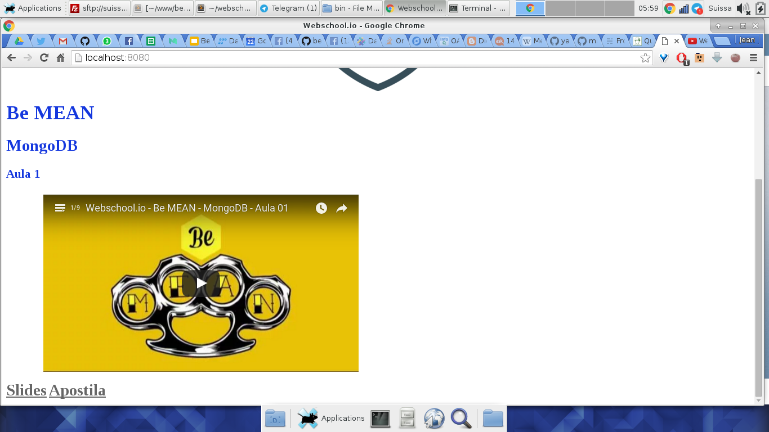Switch to the sftp FileZilla window
This screenshot has width=769, height=432.
(x=99, y=8)
